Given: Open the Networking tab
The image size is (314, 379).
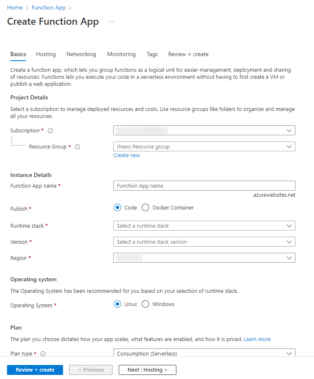Looking at the screenshot, I should pos(81,54).
